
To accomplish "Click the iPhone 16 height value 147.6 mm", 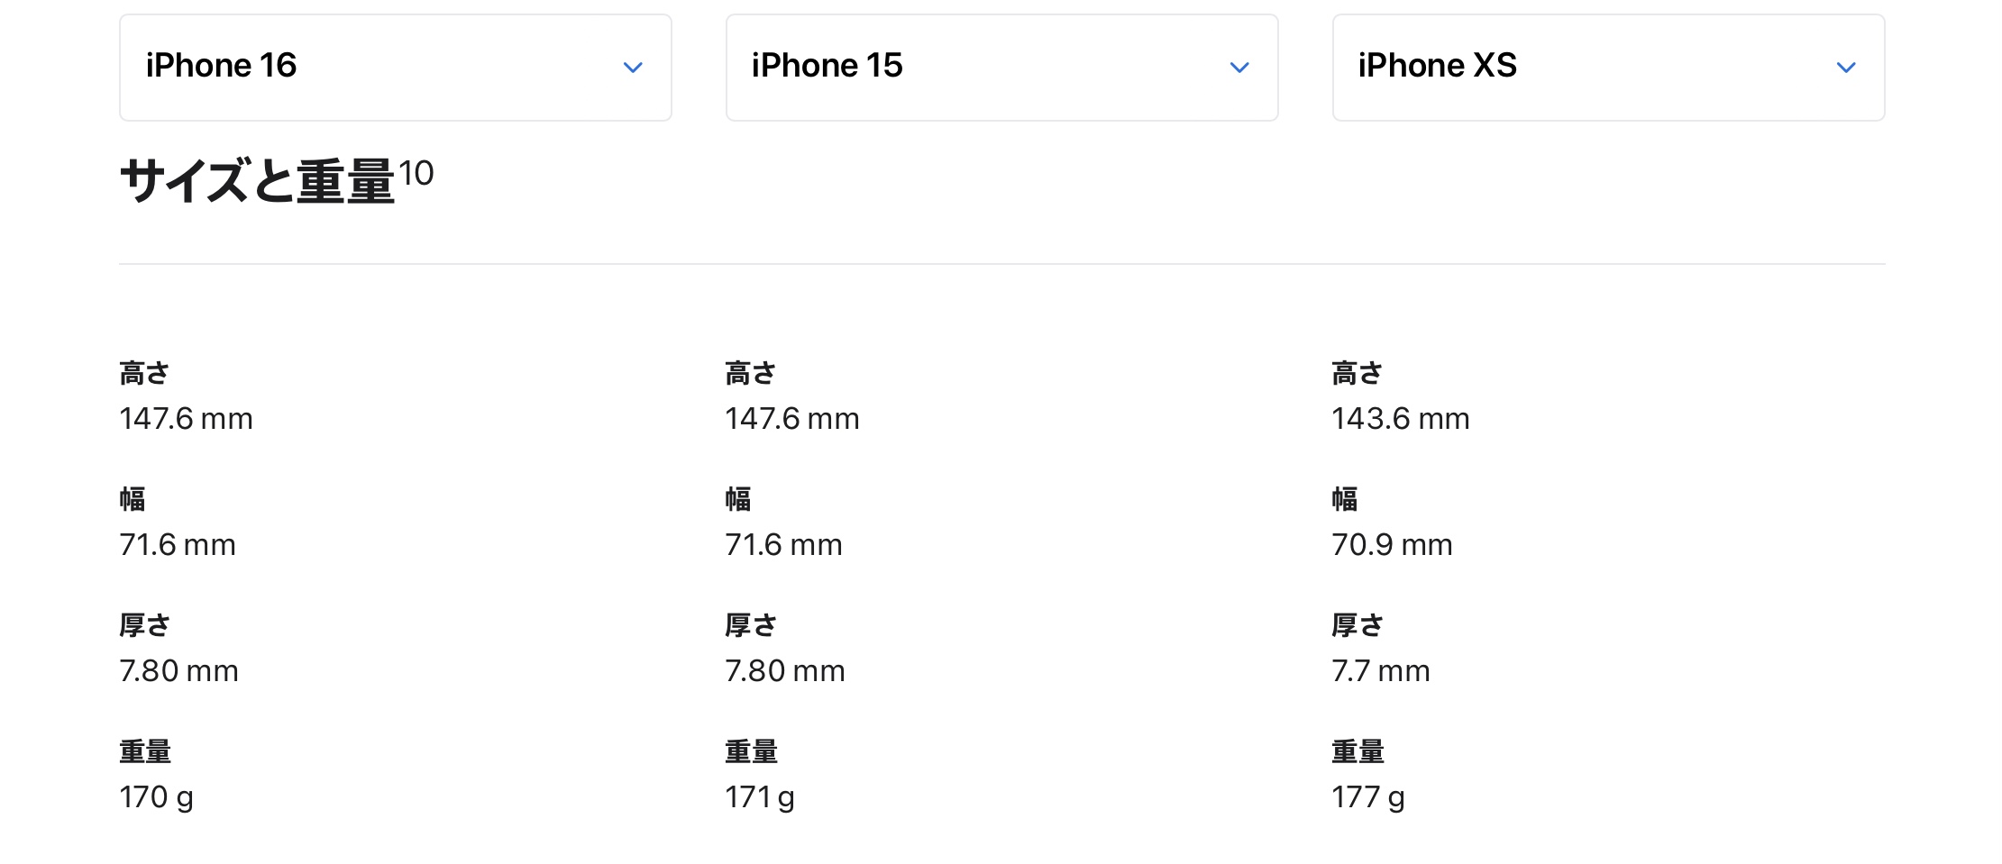I will [x=186, y=419].
